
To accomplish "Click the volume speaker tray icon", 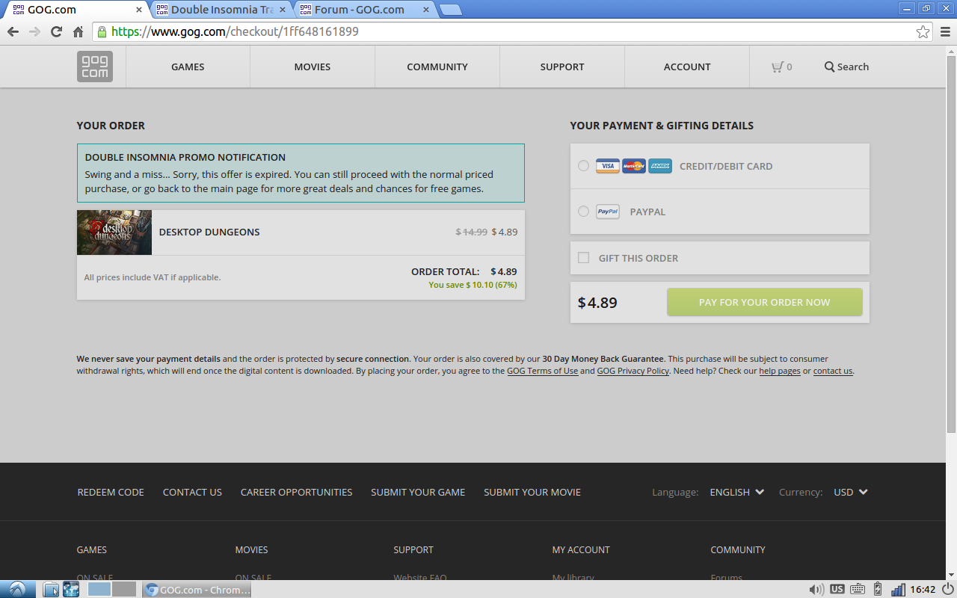I will pyautogui.click(x=816, y=589).
